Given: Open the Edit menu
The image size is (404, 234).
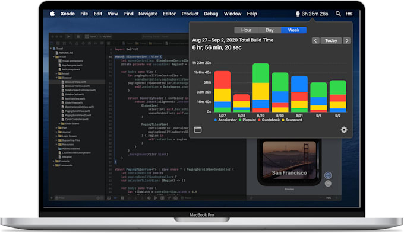Looking at the screenshot, I should click(97, 14).
